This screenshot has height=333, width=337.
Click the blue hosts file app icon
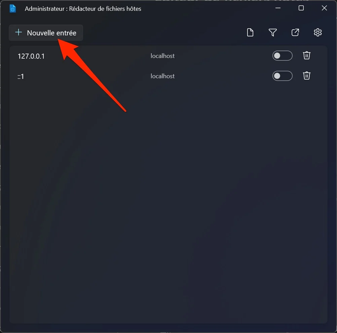coord(13,9)
